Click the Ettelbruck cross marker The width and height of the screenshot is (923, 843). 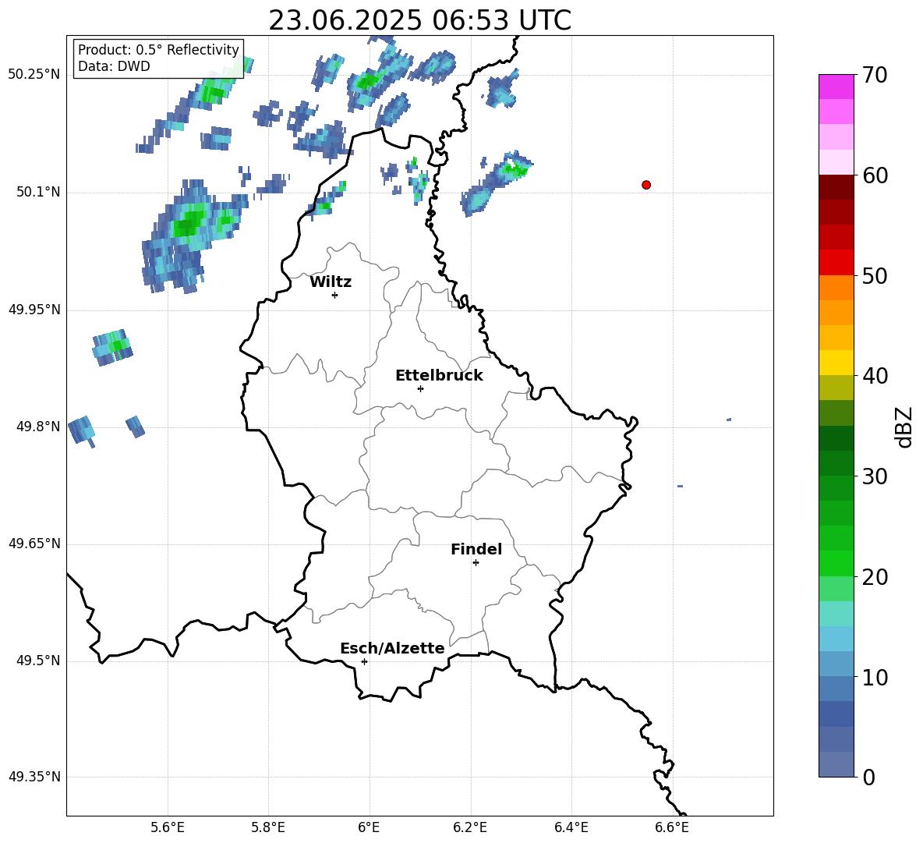pyautogui.click(x=420, y=388)
